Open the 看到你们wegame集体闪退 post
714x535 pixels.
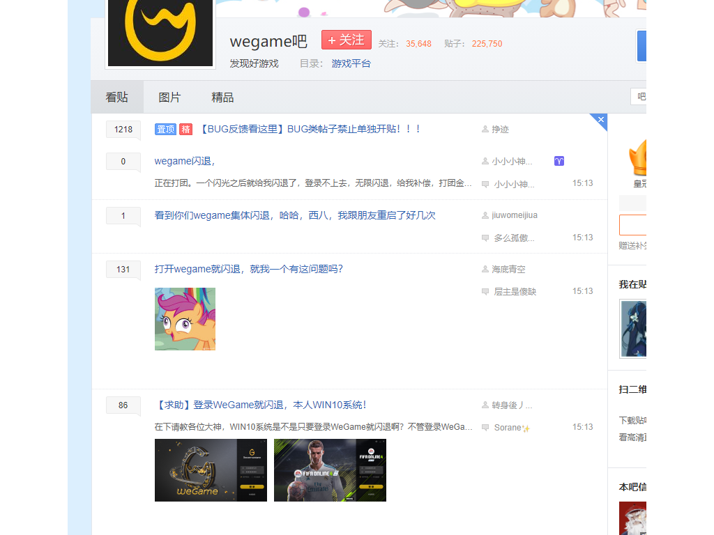click(295, 215)
